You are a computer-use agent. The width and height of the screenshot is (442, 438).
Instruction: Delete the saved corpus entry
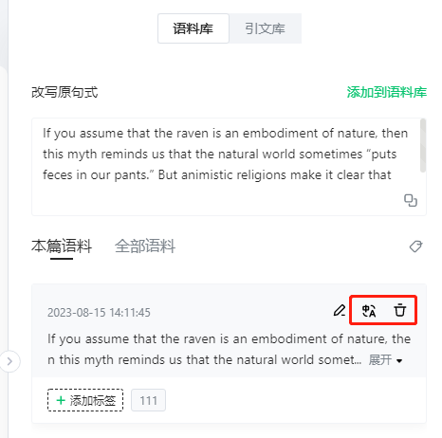pyautogui.click(x=400, y=310)
